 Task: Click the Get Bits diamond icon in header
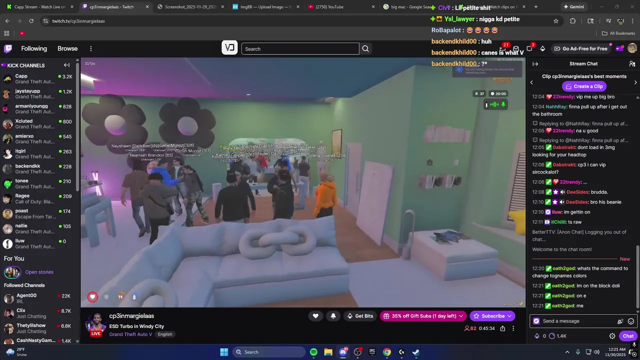542,48
